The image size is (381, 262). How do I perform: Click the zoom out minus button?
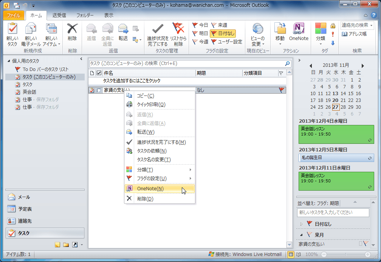pyautogui.click(x=324, y=254)
